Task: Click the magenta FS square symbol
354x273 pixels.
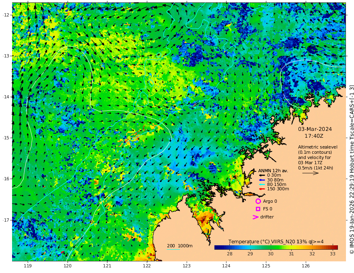Action: 258,209
